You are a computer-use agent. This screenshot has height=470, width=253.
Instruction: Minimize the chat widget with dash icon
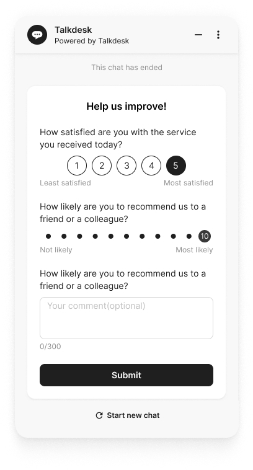(198, 35)
